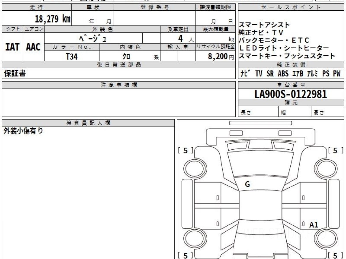
Task: Click the バックモニター・ETC line
Action: (x=274, y=40)
